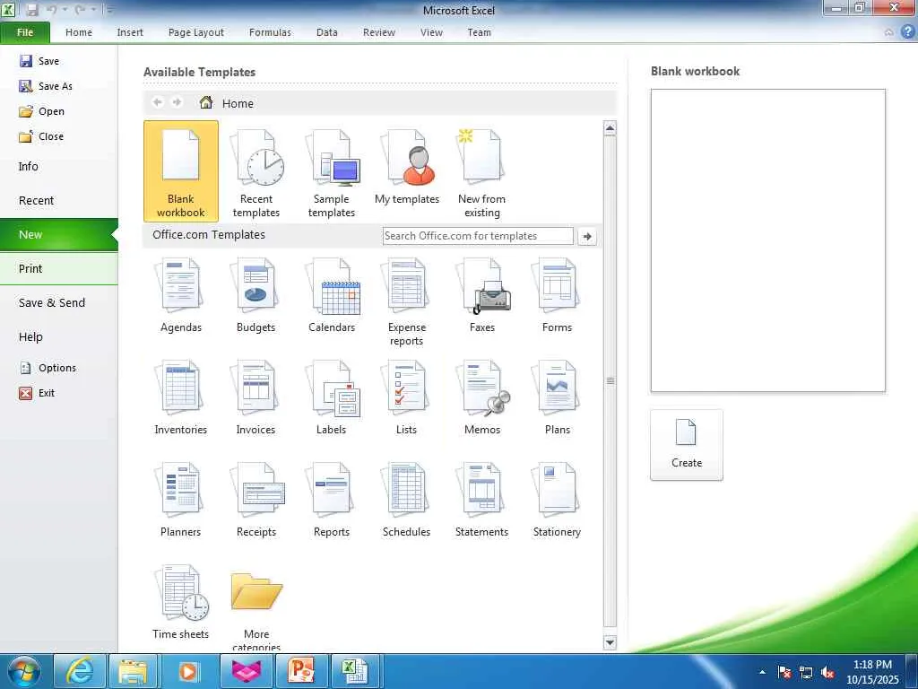Screen dimensions: 918x689
Task: Open the Forms template category
Action: (557, 295)
